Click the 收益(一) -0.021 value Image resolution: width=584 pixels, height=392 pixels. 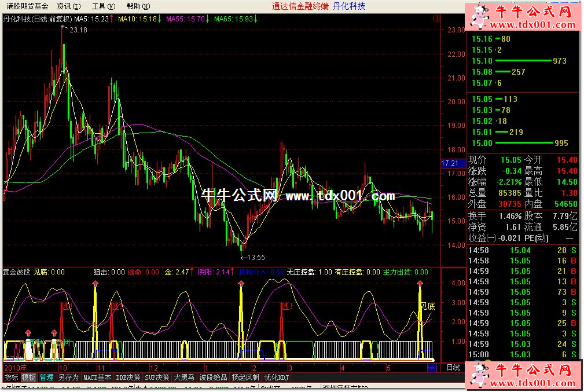click(509, 238)
